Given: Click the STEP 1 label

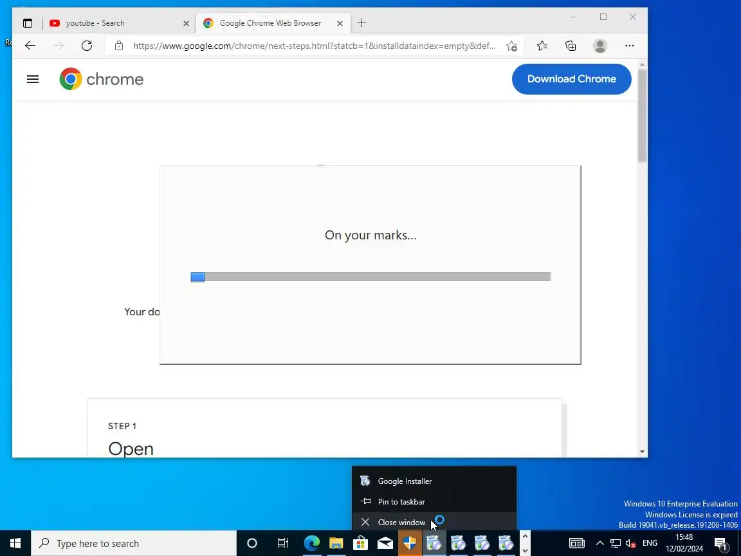Looking at the screenshot, I should click(x=122, y=427).
